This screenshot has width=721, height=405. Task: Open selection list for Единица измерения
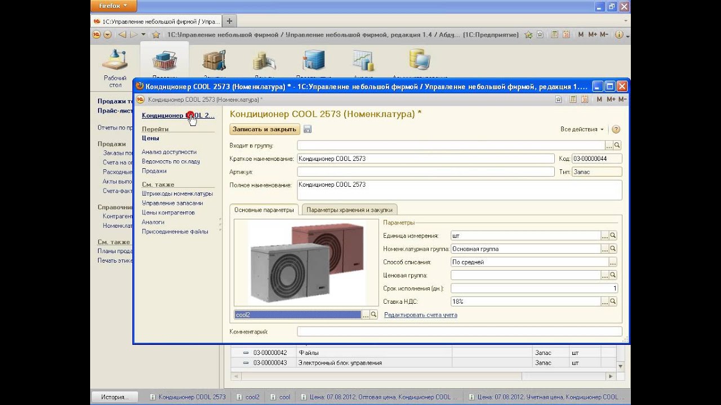(x=605, y=236)
